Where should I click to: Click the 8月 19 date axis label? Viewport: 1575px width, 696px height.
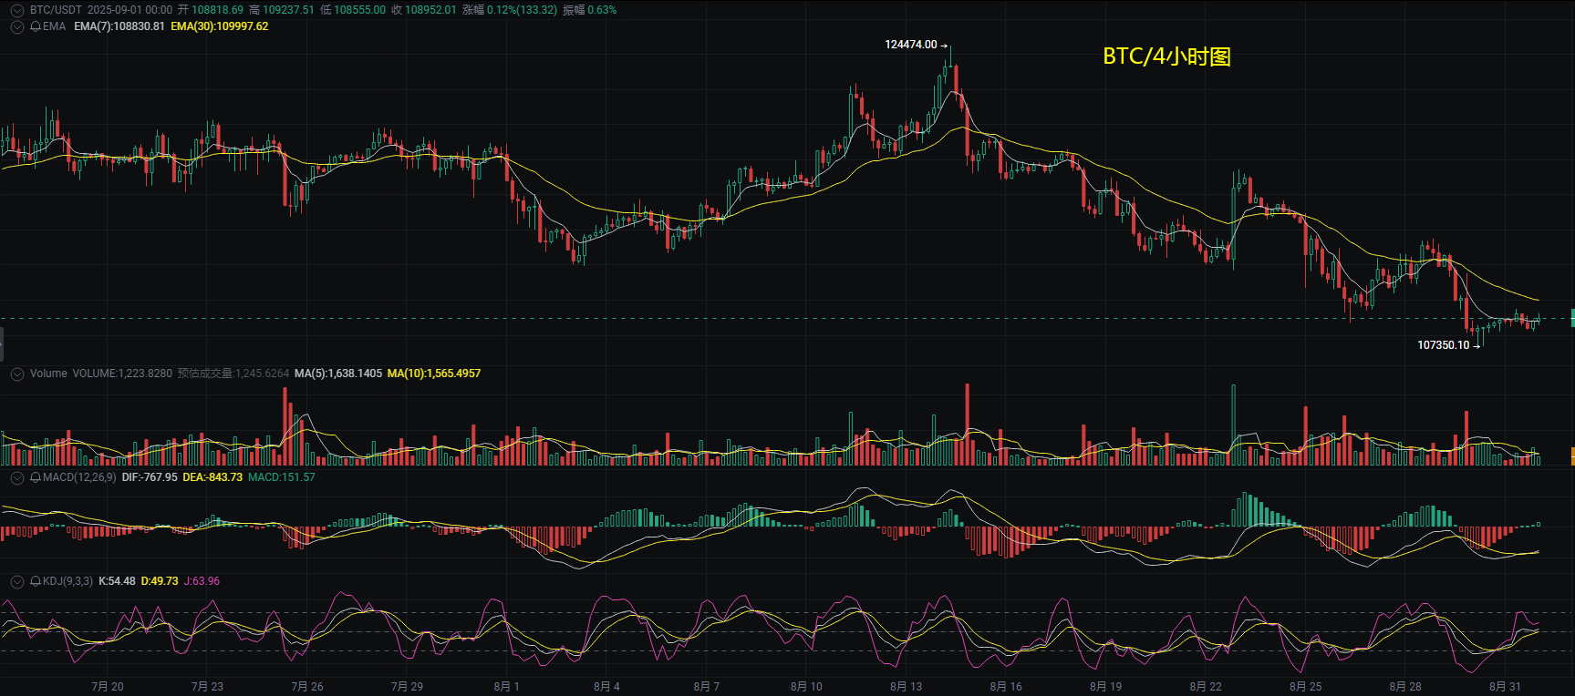pyautogui.click(x=1106, y=687)
